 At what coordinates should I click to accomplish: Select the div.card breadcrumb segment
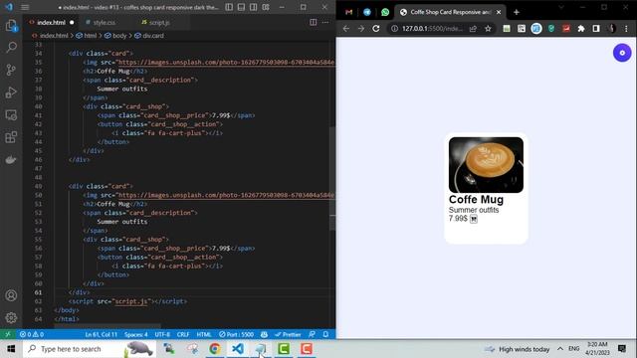(x=149, y=36)
